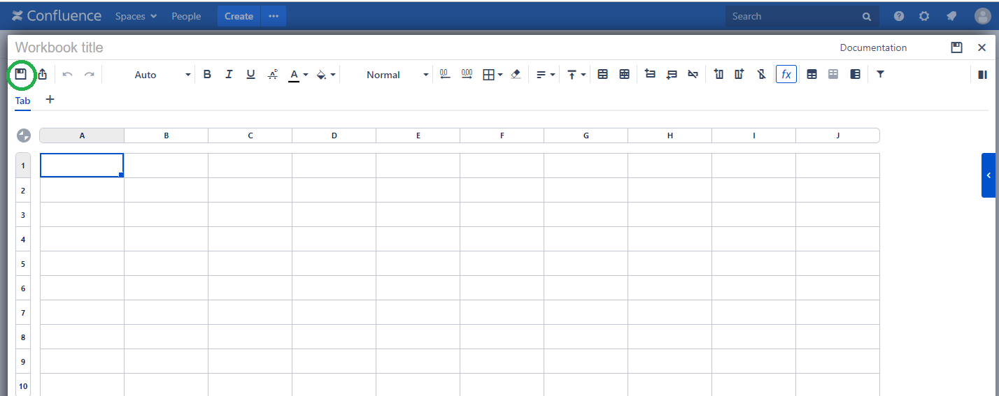Insert a row above using toolbar icon
The image size is (999, 396).
(x=650, y=74)
